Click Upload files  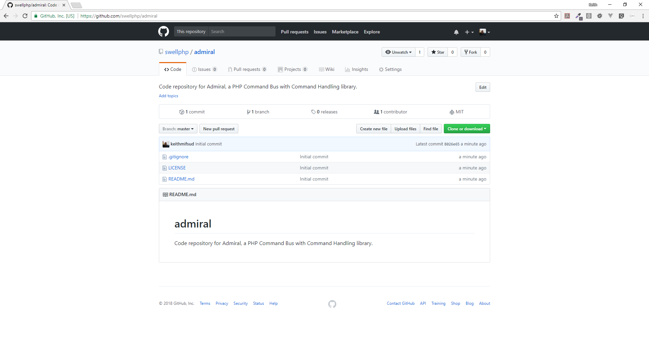tap(405, 129)
